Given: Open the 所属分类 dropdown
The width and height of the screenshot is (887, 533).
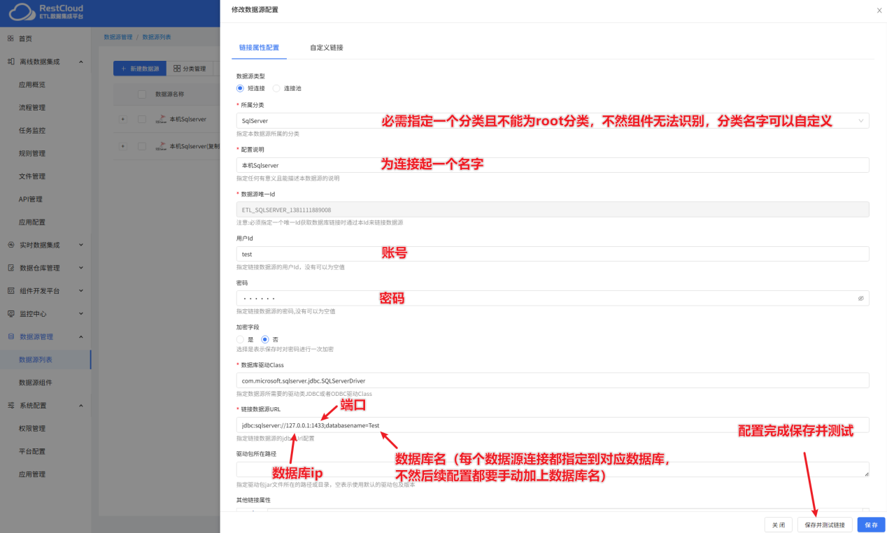Looking at the screenshot, I should pyautogui.click(x=553, y=120).
